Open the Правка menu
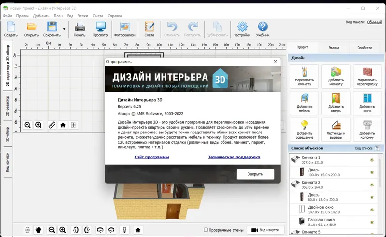Image resolution: width=386 pixels, height=237 pixels. click(x=22, y=16)
